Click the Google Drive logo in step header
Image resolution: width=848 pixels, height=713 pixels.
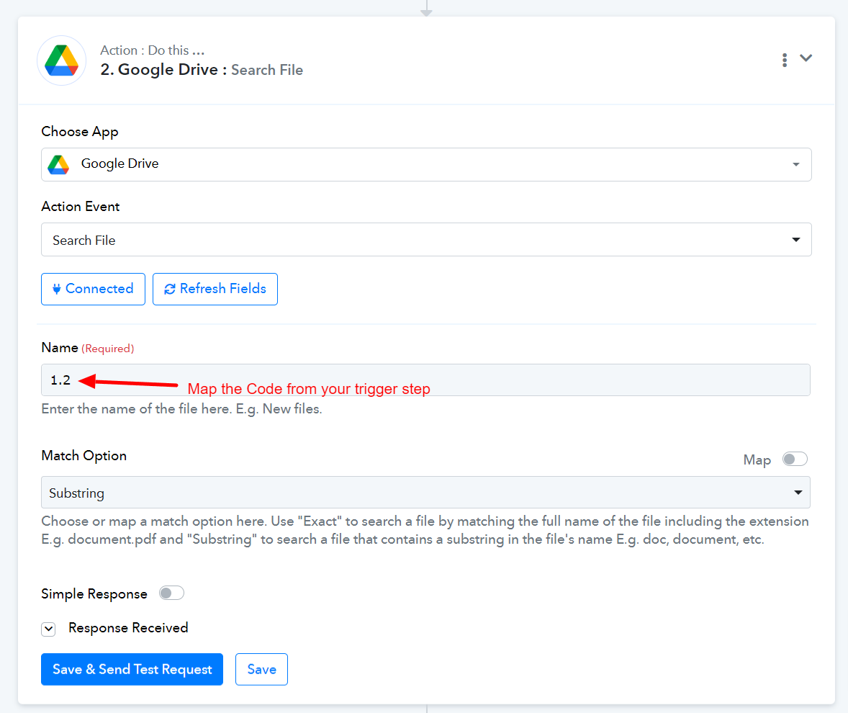[x=61, y=60]
